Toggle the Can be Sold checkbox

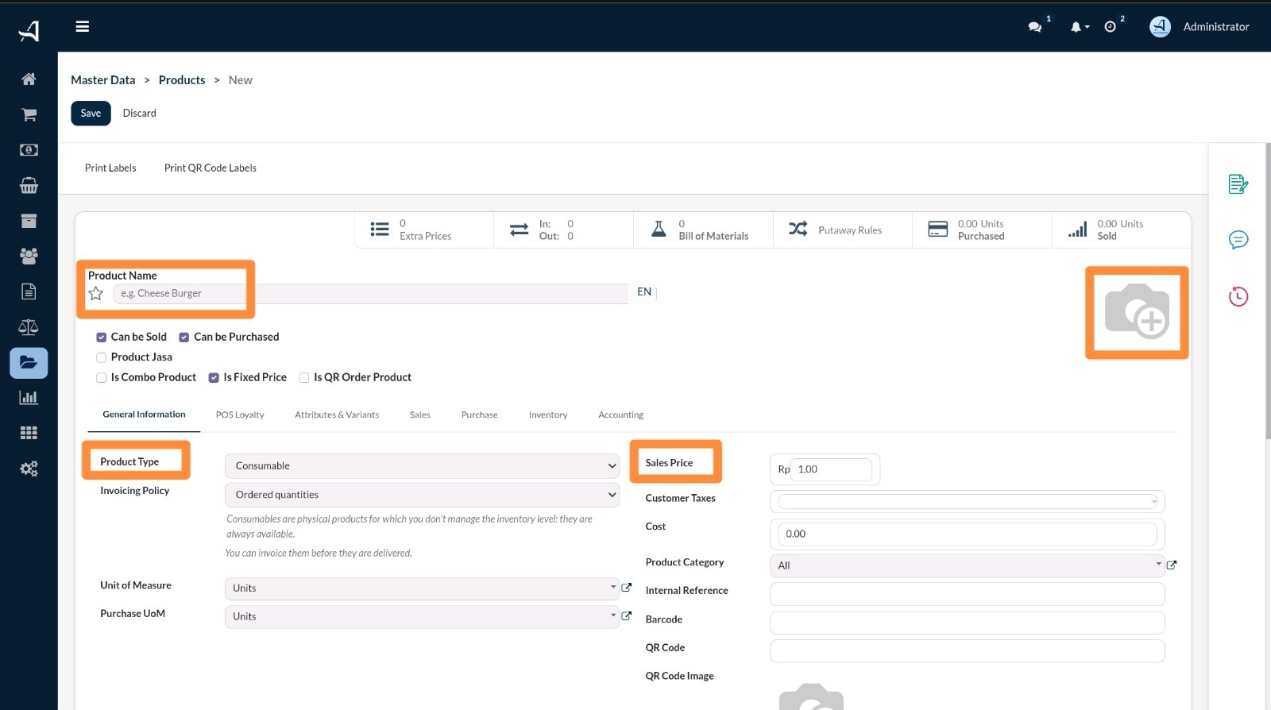[x=101, y=338]
